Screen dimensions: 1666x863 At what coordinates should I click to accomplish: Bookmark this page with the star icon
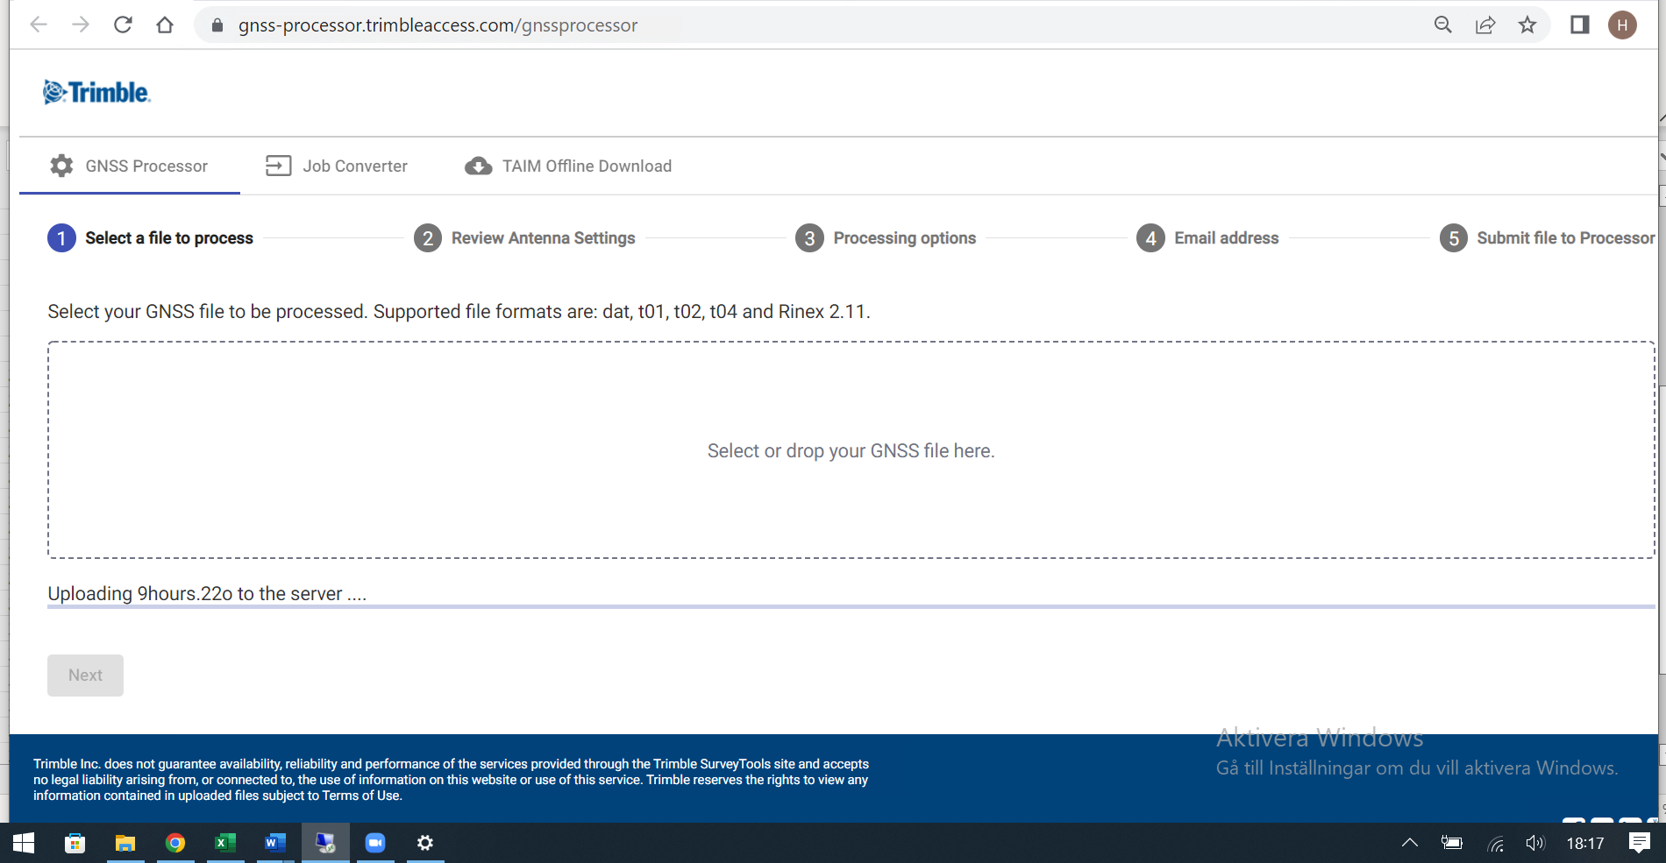1527,25
